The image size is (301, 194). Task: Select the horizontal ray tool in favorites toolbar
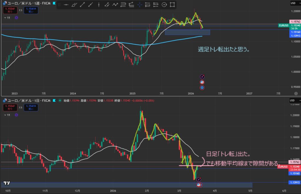[x=66, y=4]
